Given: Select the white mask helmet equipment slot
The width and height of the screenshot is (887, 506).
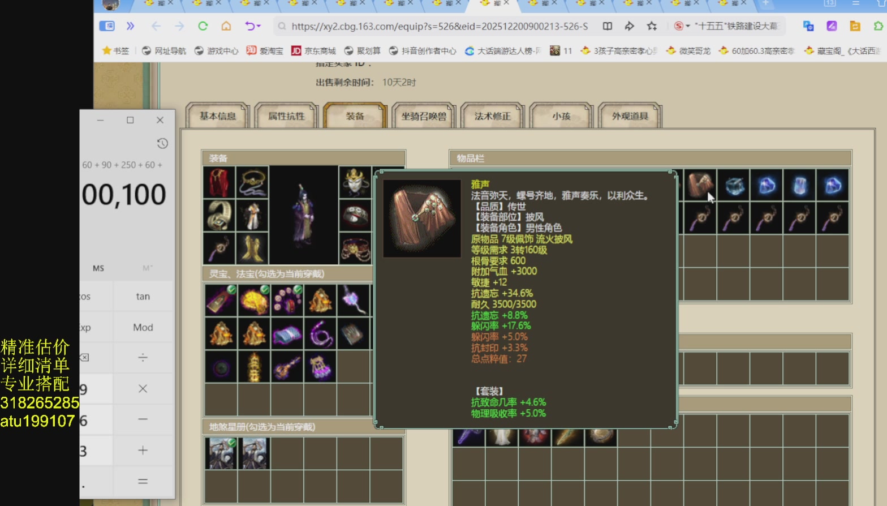Looking at the screenshot, I should point(355,182).
